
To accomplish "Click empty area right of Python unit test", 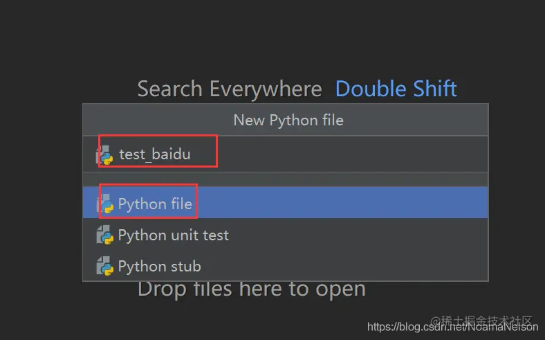I will 360,235.
